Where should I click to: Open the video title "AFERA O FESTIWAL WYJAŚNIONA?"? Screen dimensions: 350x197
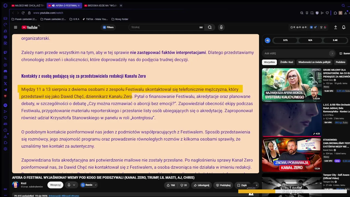[103, 178]
